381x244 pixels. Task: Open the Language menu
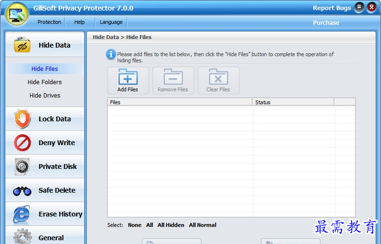click(111, 22)
